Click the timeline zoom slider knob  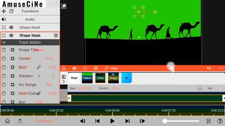pyautogui.click(x=165, y=121)
